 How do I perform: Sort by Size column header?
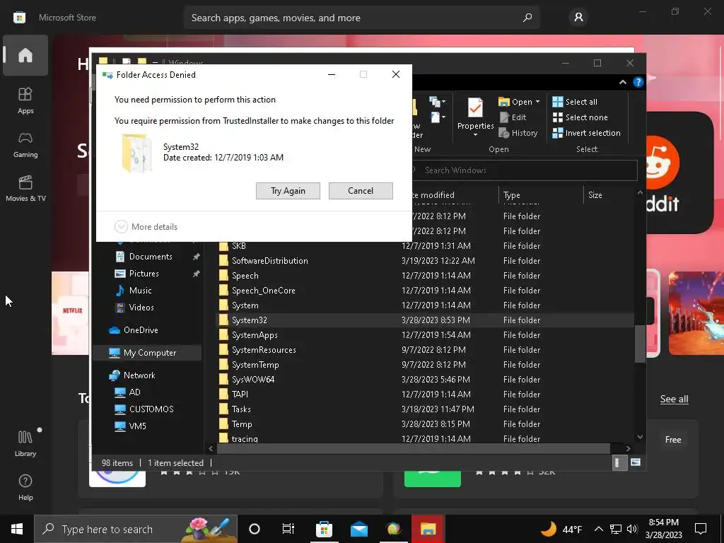609,195
